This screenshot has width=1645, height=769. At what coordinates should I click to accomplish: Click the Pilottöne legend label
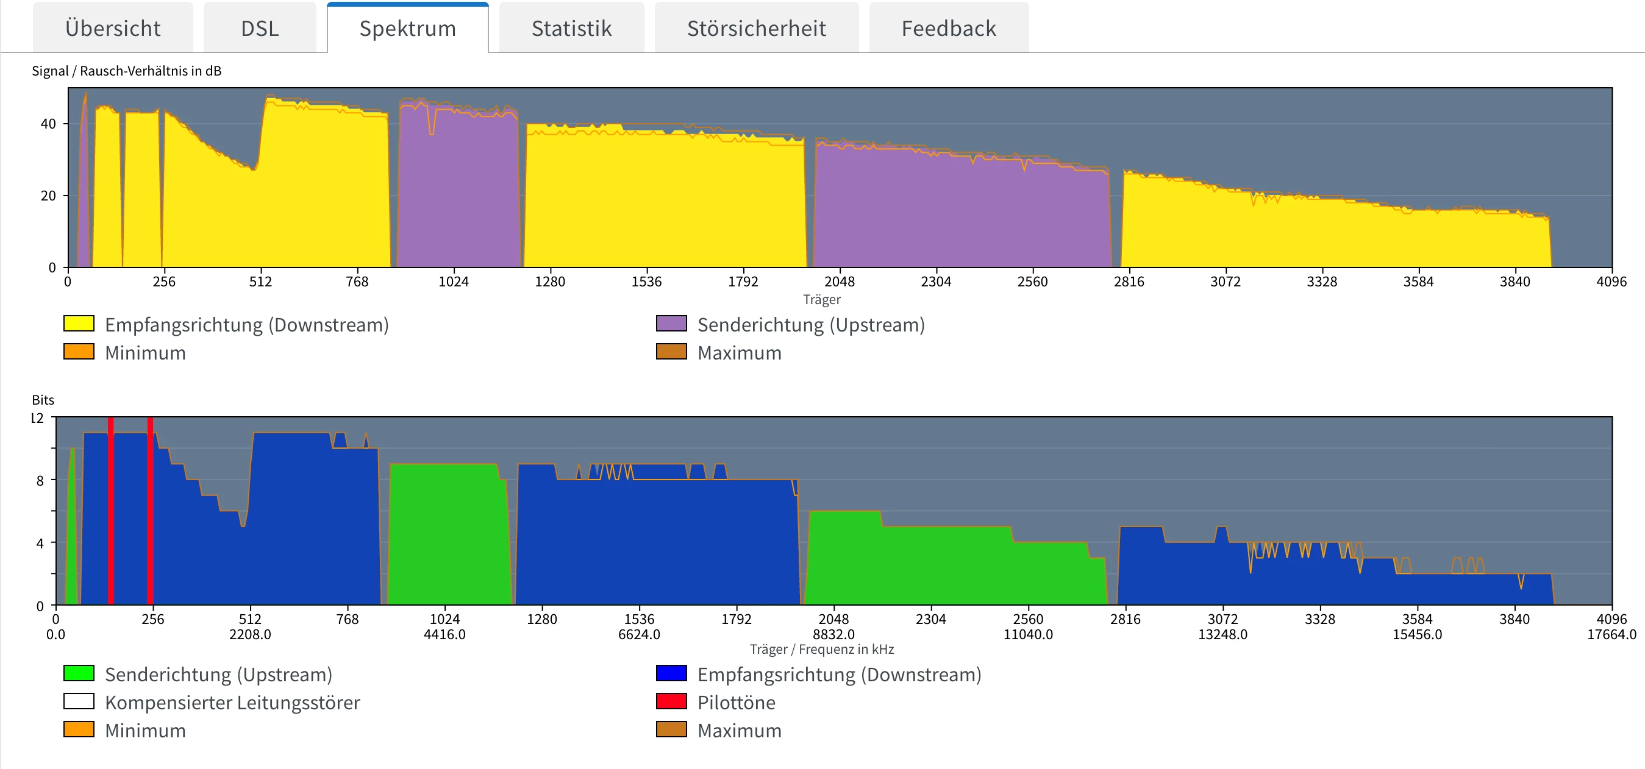736,702
